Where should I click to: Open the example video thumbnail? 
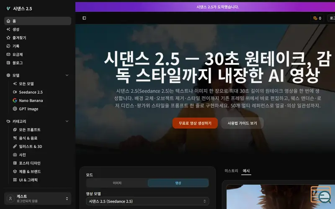click(281, 197)
